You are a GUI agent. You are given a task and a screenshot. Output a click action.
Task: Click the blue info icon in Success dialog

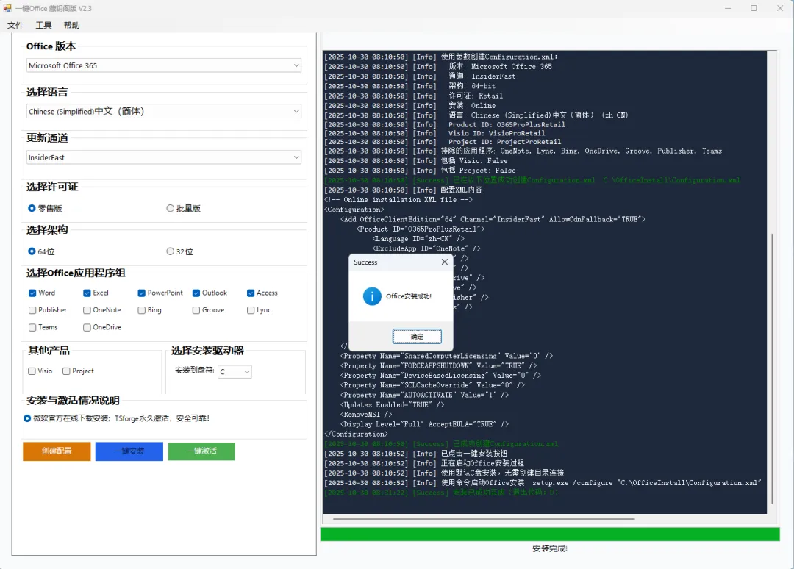372,296
